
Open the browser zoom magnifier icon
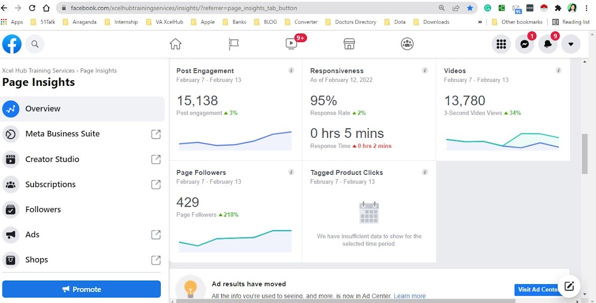(x=442, y=8)
